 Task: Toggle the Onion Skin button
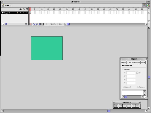(x=34, y=24)
